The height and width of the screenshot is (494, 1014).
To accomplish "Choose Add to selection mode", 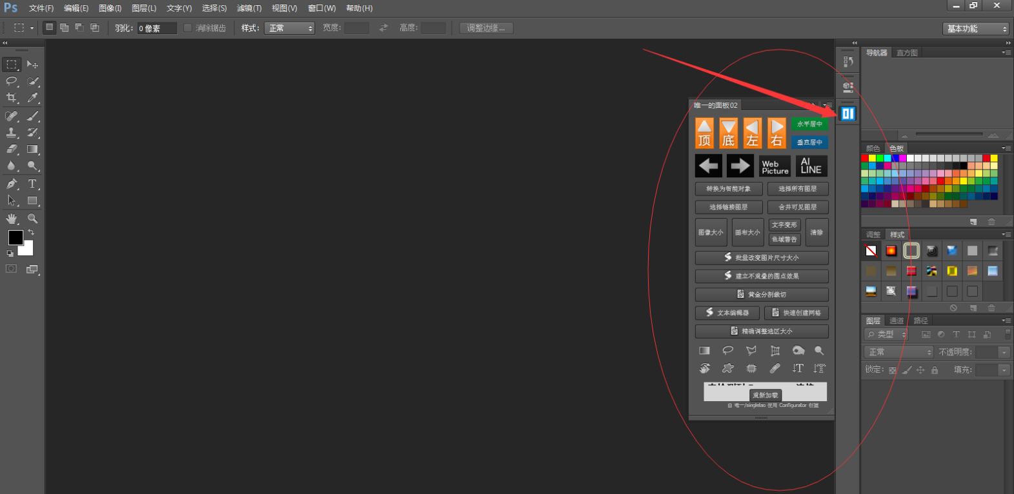I will (64, 28).
